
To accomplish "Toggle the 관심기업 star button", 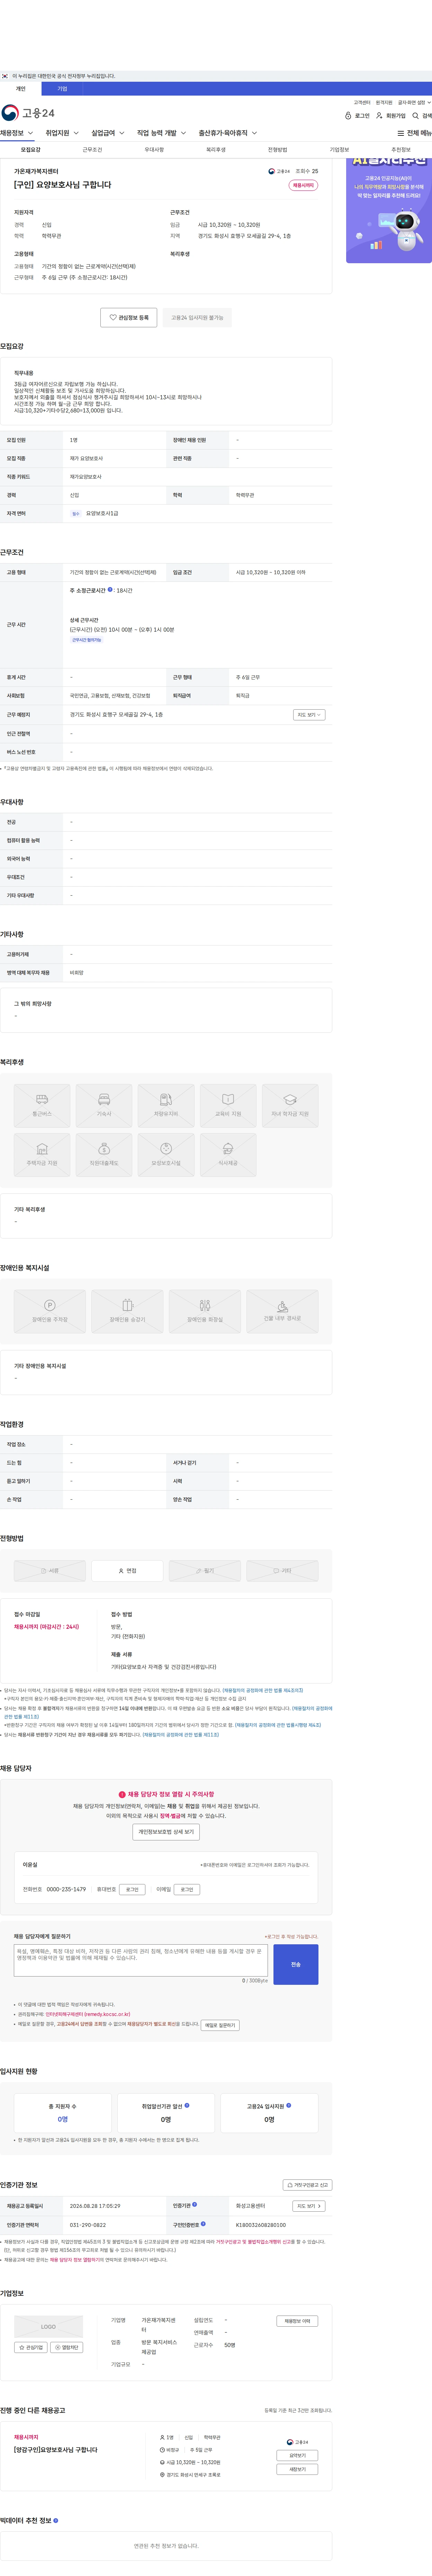I will [x=31, y=2347].
